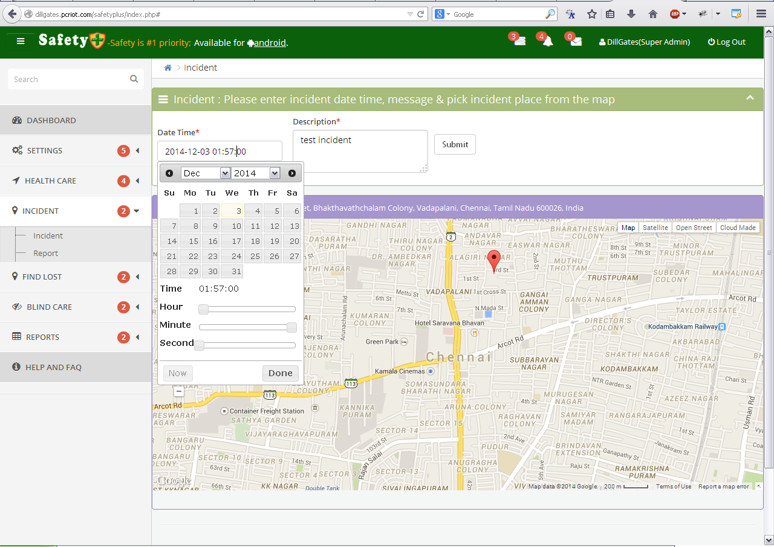774x547 pixels.
Task: Click Kodambakkam Railway station icon
Action: pos(722,327)
